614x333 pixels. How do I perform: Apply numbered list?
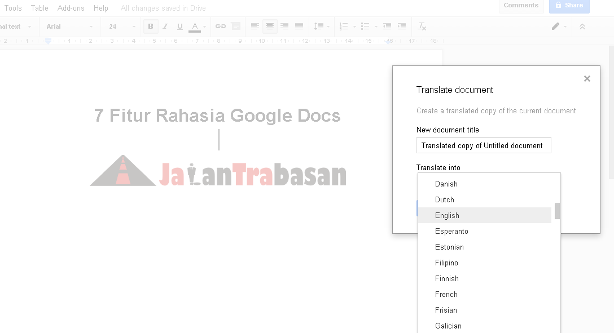pos(344,26)
